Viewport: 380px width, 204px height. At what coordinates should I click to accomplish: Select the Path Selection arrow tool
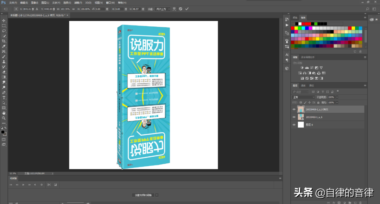point(4,103)
